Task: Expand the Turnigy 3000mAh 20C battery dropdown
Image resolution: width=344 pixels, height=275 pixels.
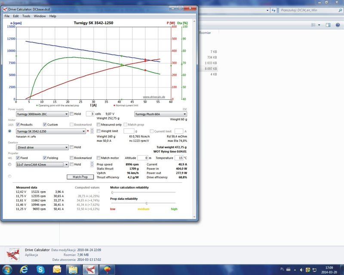Action: pos(66,114)
